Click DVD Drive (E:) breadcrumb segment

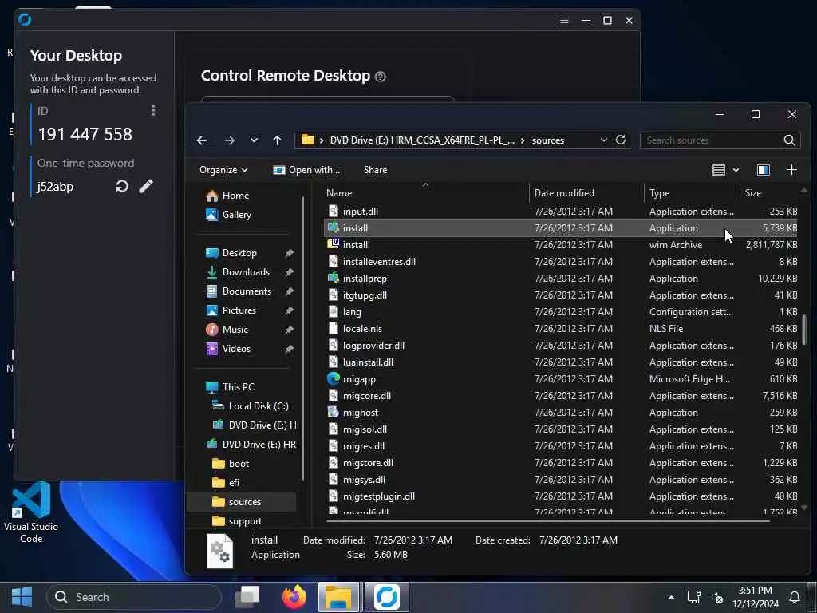(422, 140)
